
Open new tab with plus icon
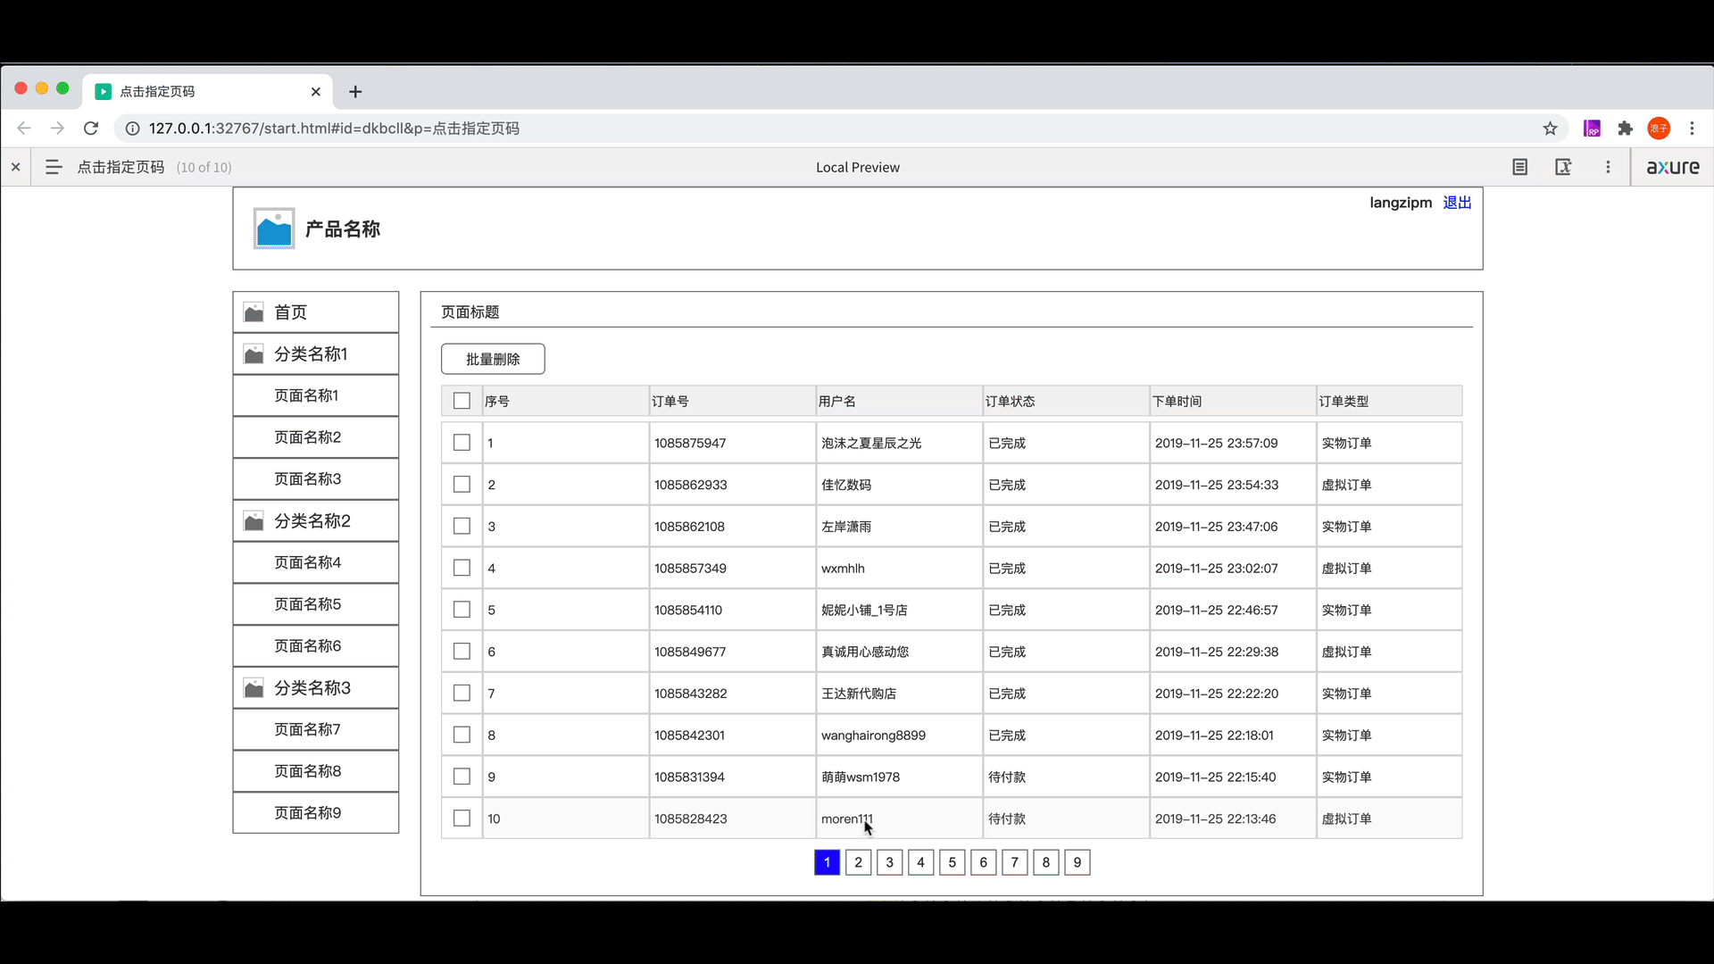[355, 92]
